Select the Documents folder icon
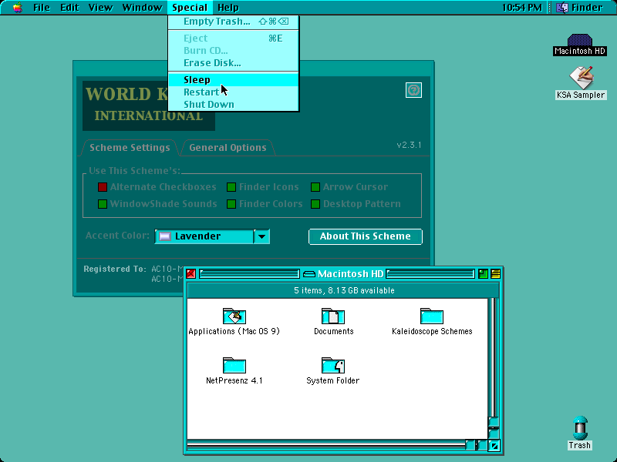This screenshot has height=462, width=617. (x=333, y=316)
